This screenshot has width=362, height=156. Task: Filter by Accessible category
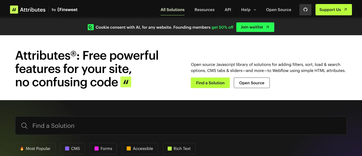pos(140,148)
